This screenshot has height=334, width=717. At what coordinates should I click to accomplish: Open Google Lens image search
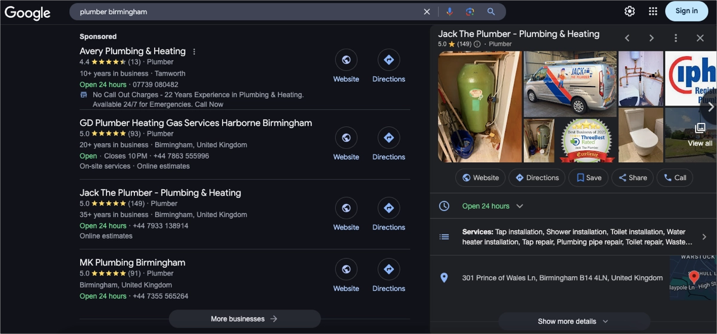(470, 11)
